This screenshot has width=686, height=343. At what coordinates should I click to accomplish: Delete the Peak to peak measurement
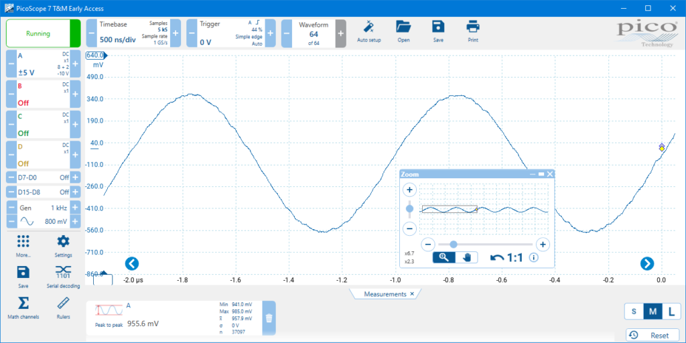(269, 318)
